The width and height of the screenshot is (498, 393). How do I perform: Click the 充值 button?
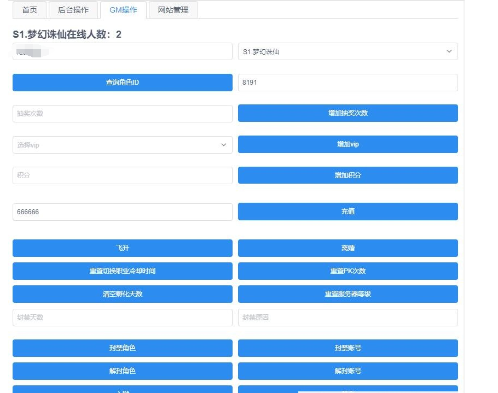(x=348, y=212)
